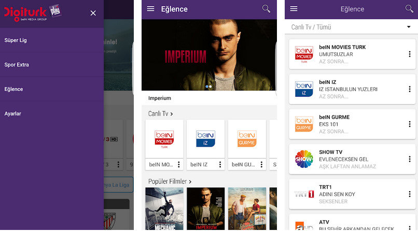Viewport: 418px width, 231px height.
Task: Select ADINI SEN KOY program text
Action: [x=337, y=194]
